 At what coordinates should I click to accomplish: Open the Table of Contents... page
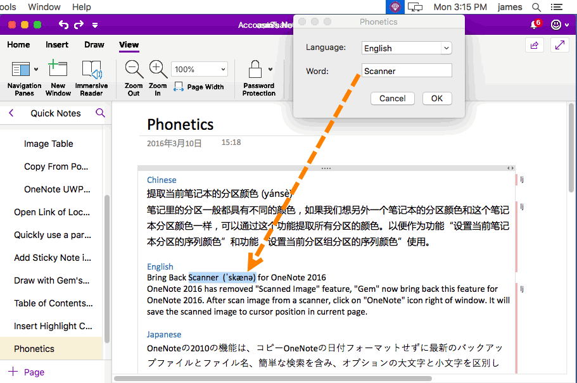pos(53,303)
